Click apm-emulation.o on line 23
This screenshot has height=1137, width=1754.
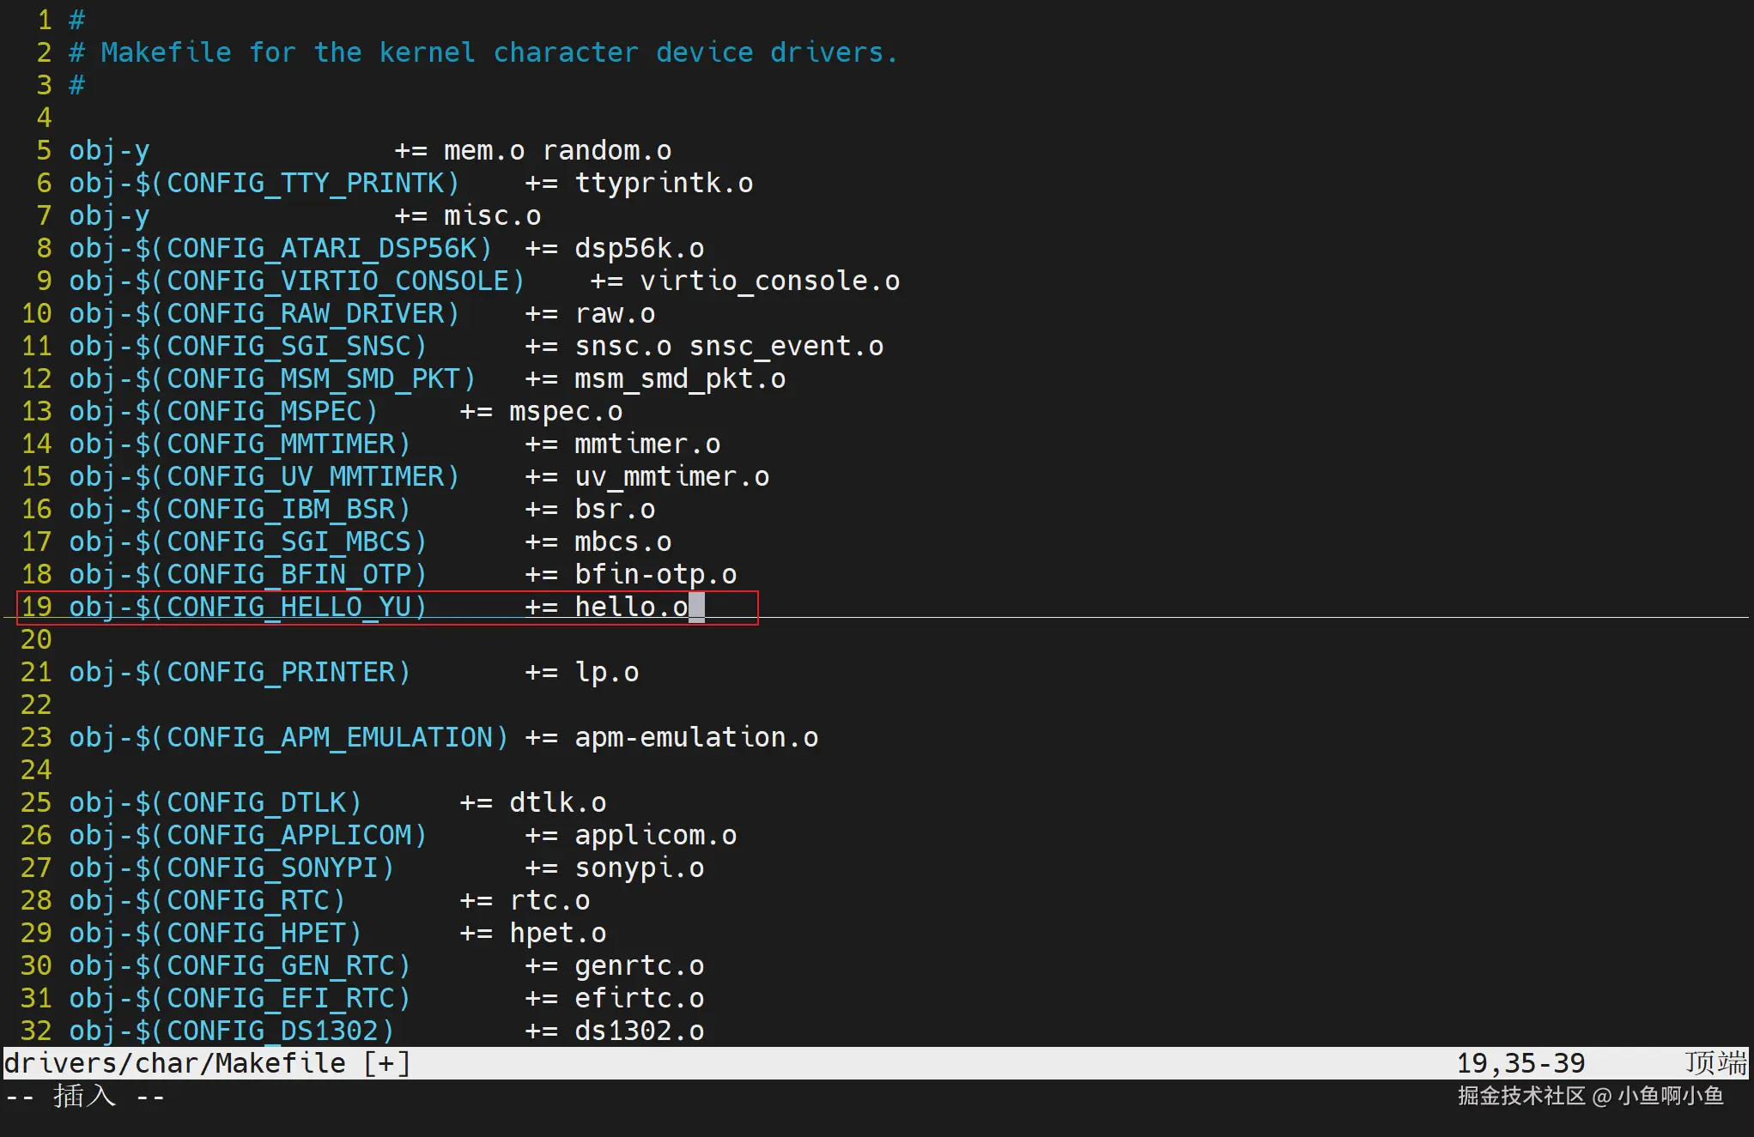696,737
